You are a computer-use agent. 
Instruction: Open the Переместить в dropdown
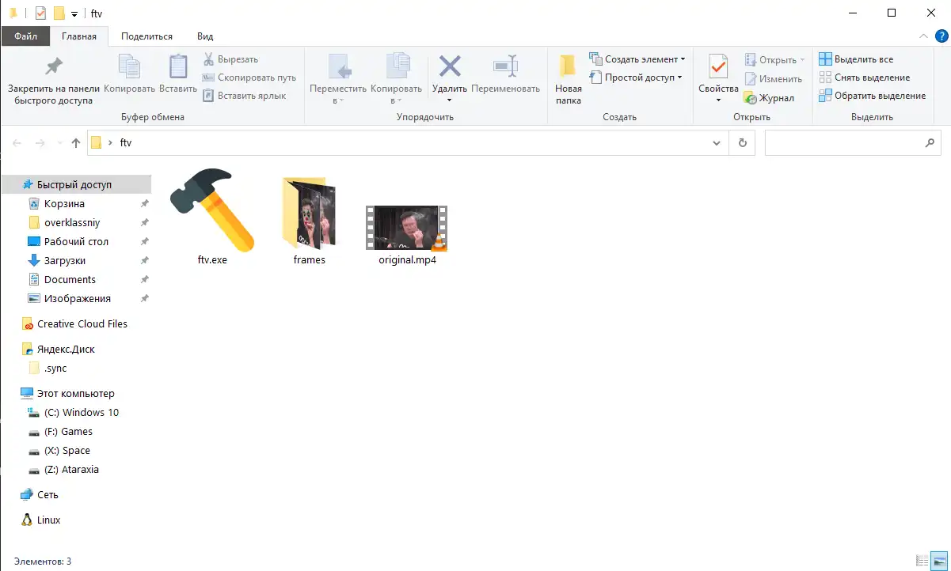tap(338, 80)
